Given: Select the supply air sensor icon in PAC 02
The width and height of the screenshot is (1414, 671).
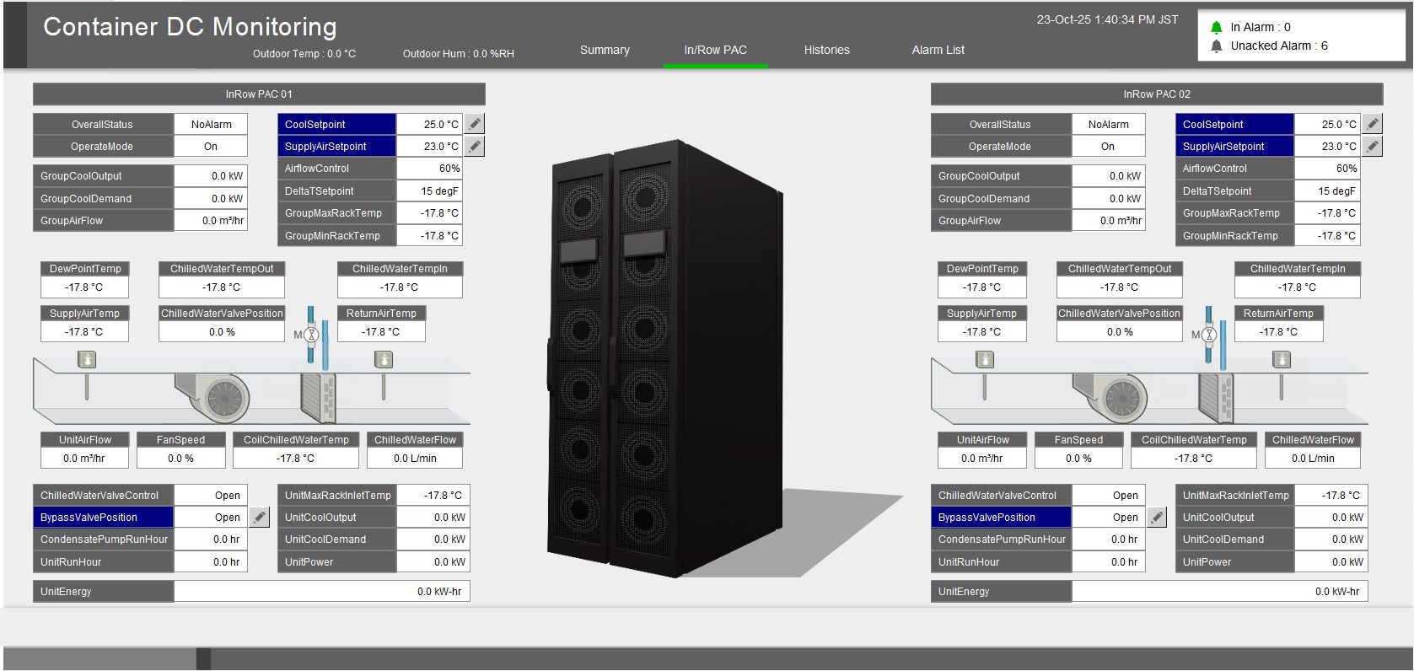Looking at the screenshot, I should point(984,361).
